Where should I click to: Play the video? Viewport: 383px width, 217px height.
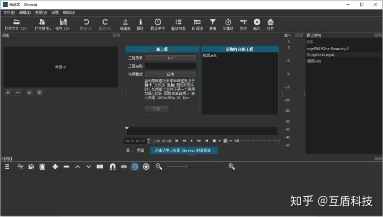click(x=191, y=141)
